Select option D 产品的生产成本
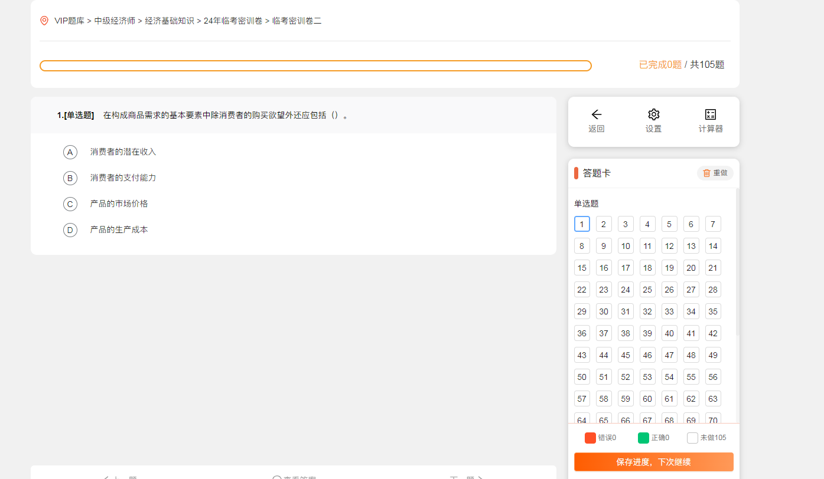The image size is (824, 479). click(70, 230)
